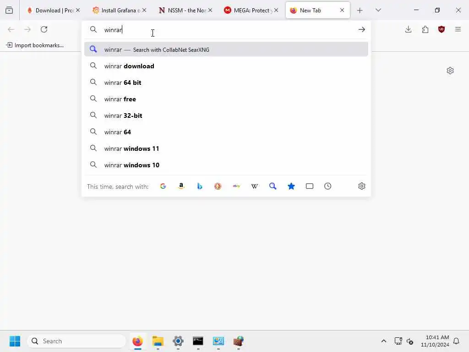Viewport: 469px width, 352px height.
Task: Open the last taskbar app with globe and box icon
Action: pyautogui.click(x=238, y=341)
